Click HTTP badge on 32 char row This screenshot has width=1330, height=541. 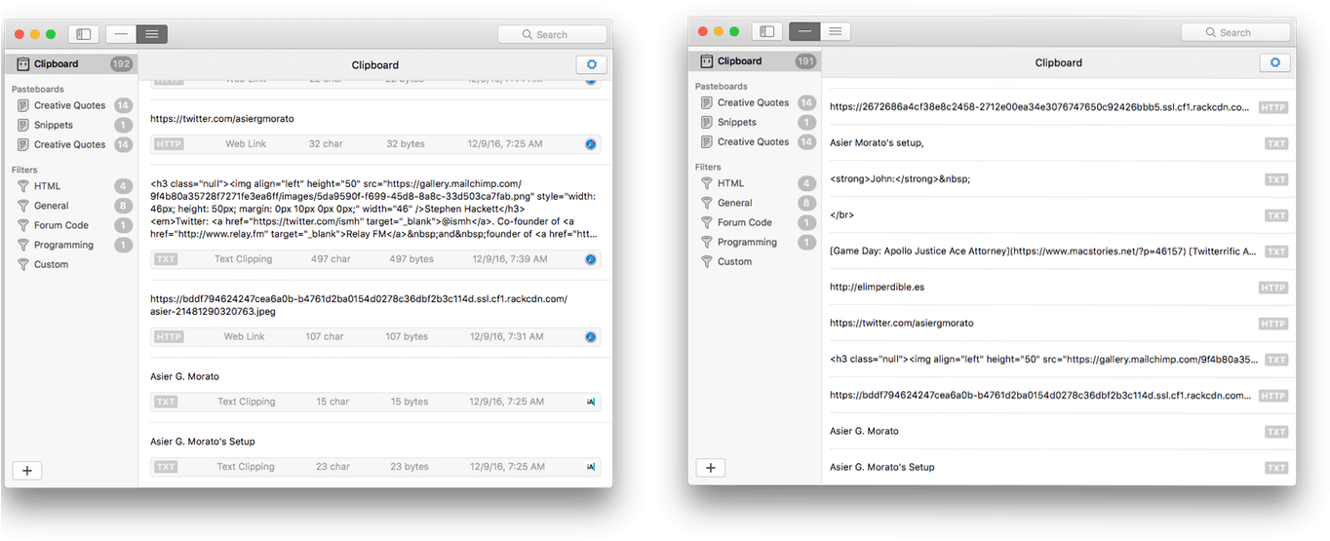(169, 144)
